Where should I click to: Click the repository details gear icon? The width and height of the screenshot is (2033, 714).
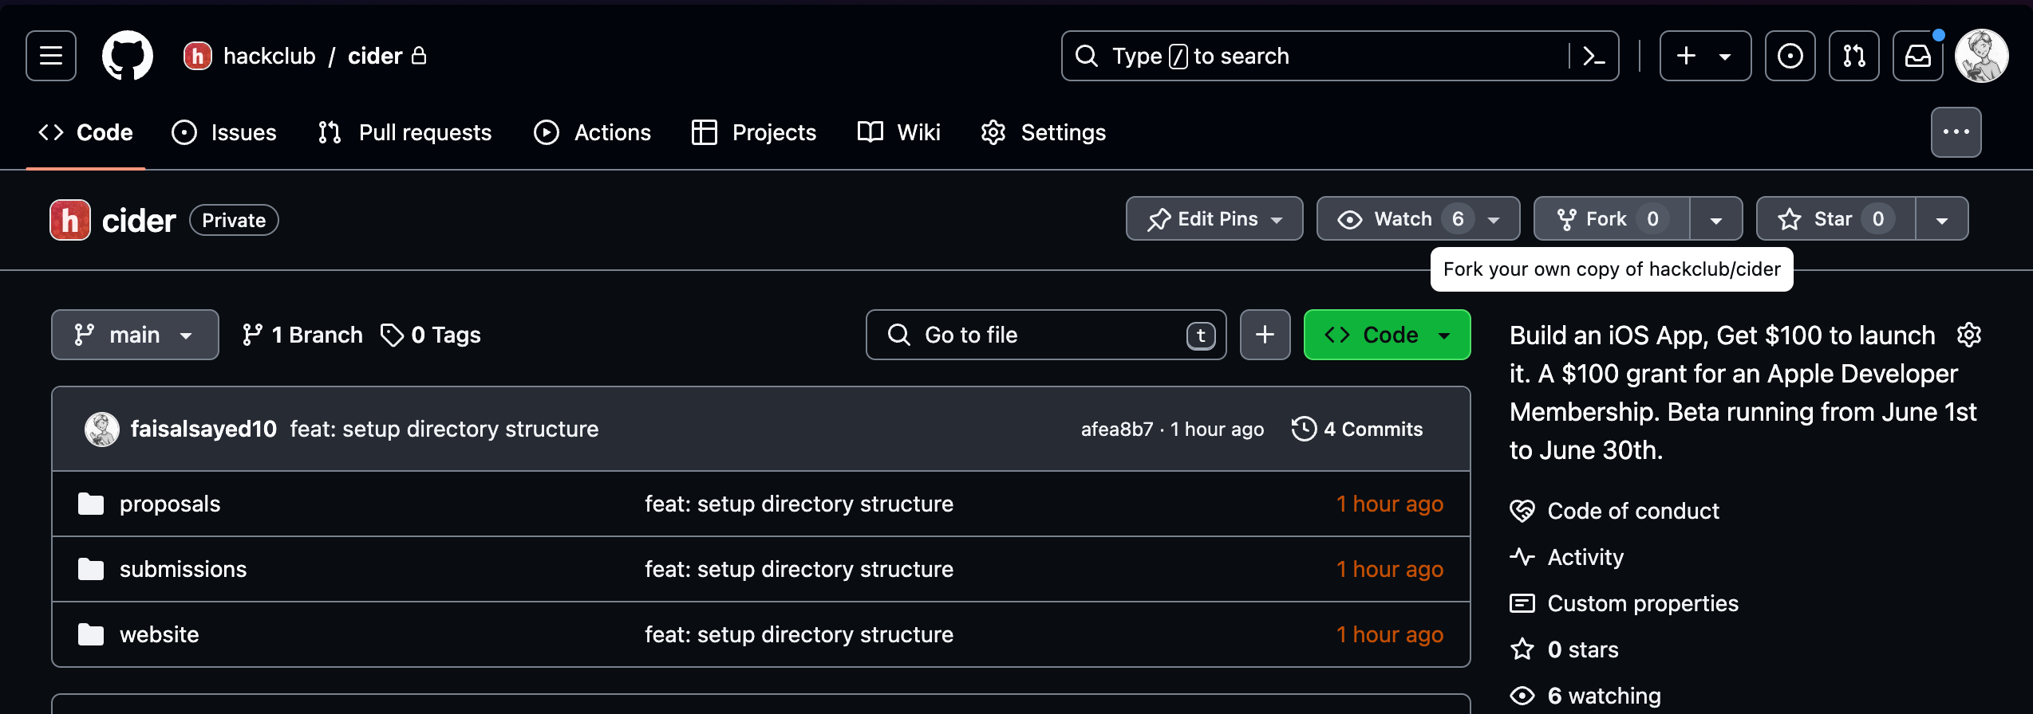point(1968,335)
